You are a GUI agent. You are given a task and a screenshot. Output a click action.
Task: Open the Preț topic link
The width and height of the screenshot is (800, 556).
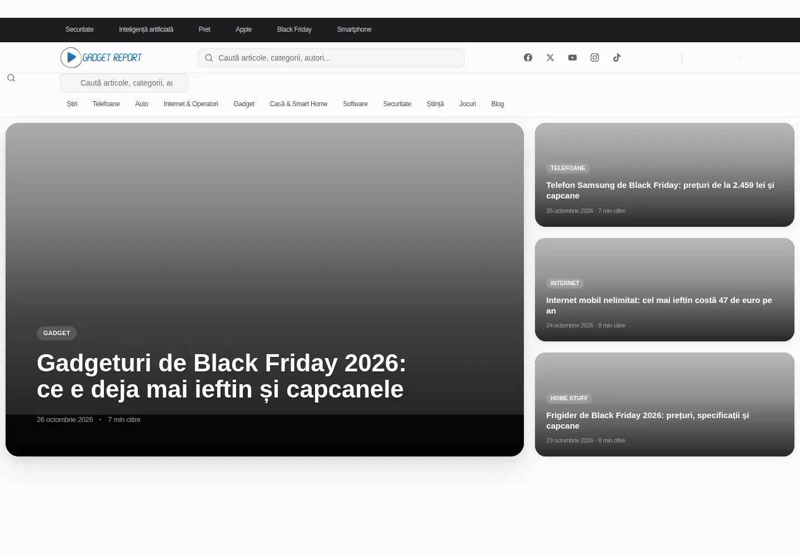click(204, 29)
